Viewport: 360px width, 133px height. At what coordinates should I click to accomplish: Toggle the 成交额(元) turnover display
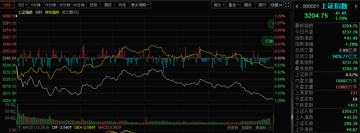coord(70,12)
